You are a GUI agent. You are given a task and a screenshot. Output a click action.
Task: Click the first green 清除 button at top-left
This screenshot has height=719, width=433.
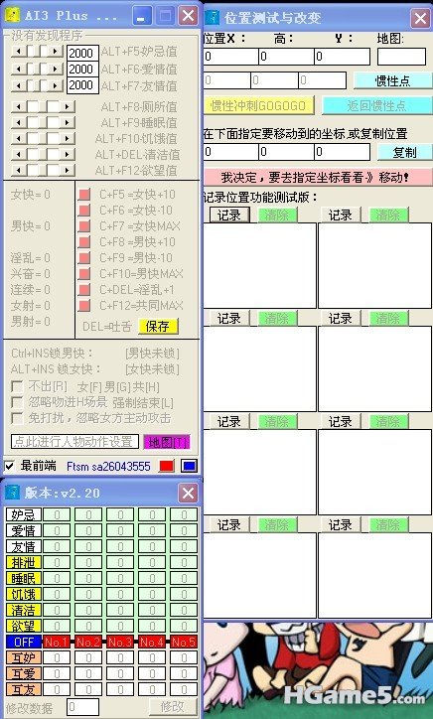[x=277, y=215]
